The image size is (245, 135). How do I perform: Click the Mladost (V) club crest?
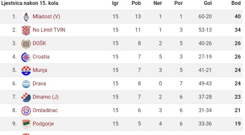point(26,17)
